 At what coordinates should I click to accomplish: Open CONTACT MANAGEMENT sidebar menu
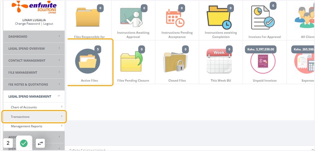click(x=34, y=60)
